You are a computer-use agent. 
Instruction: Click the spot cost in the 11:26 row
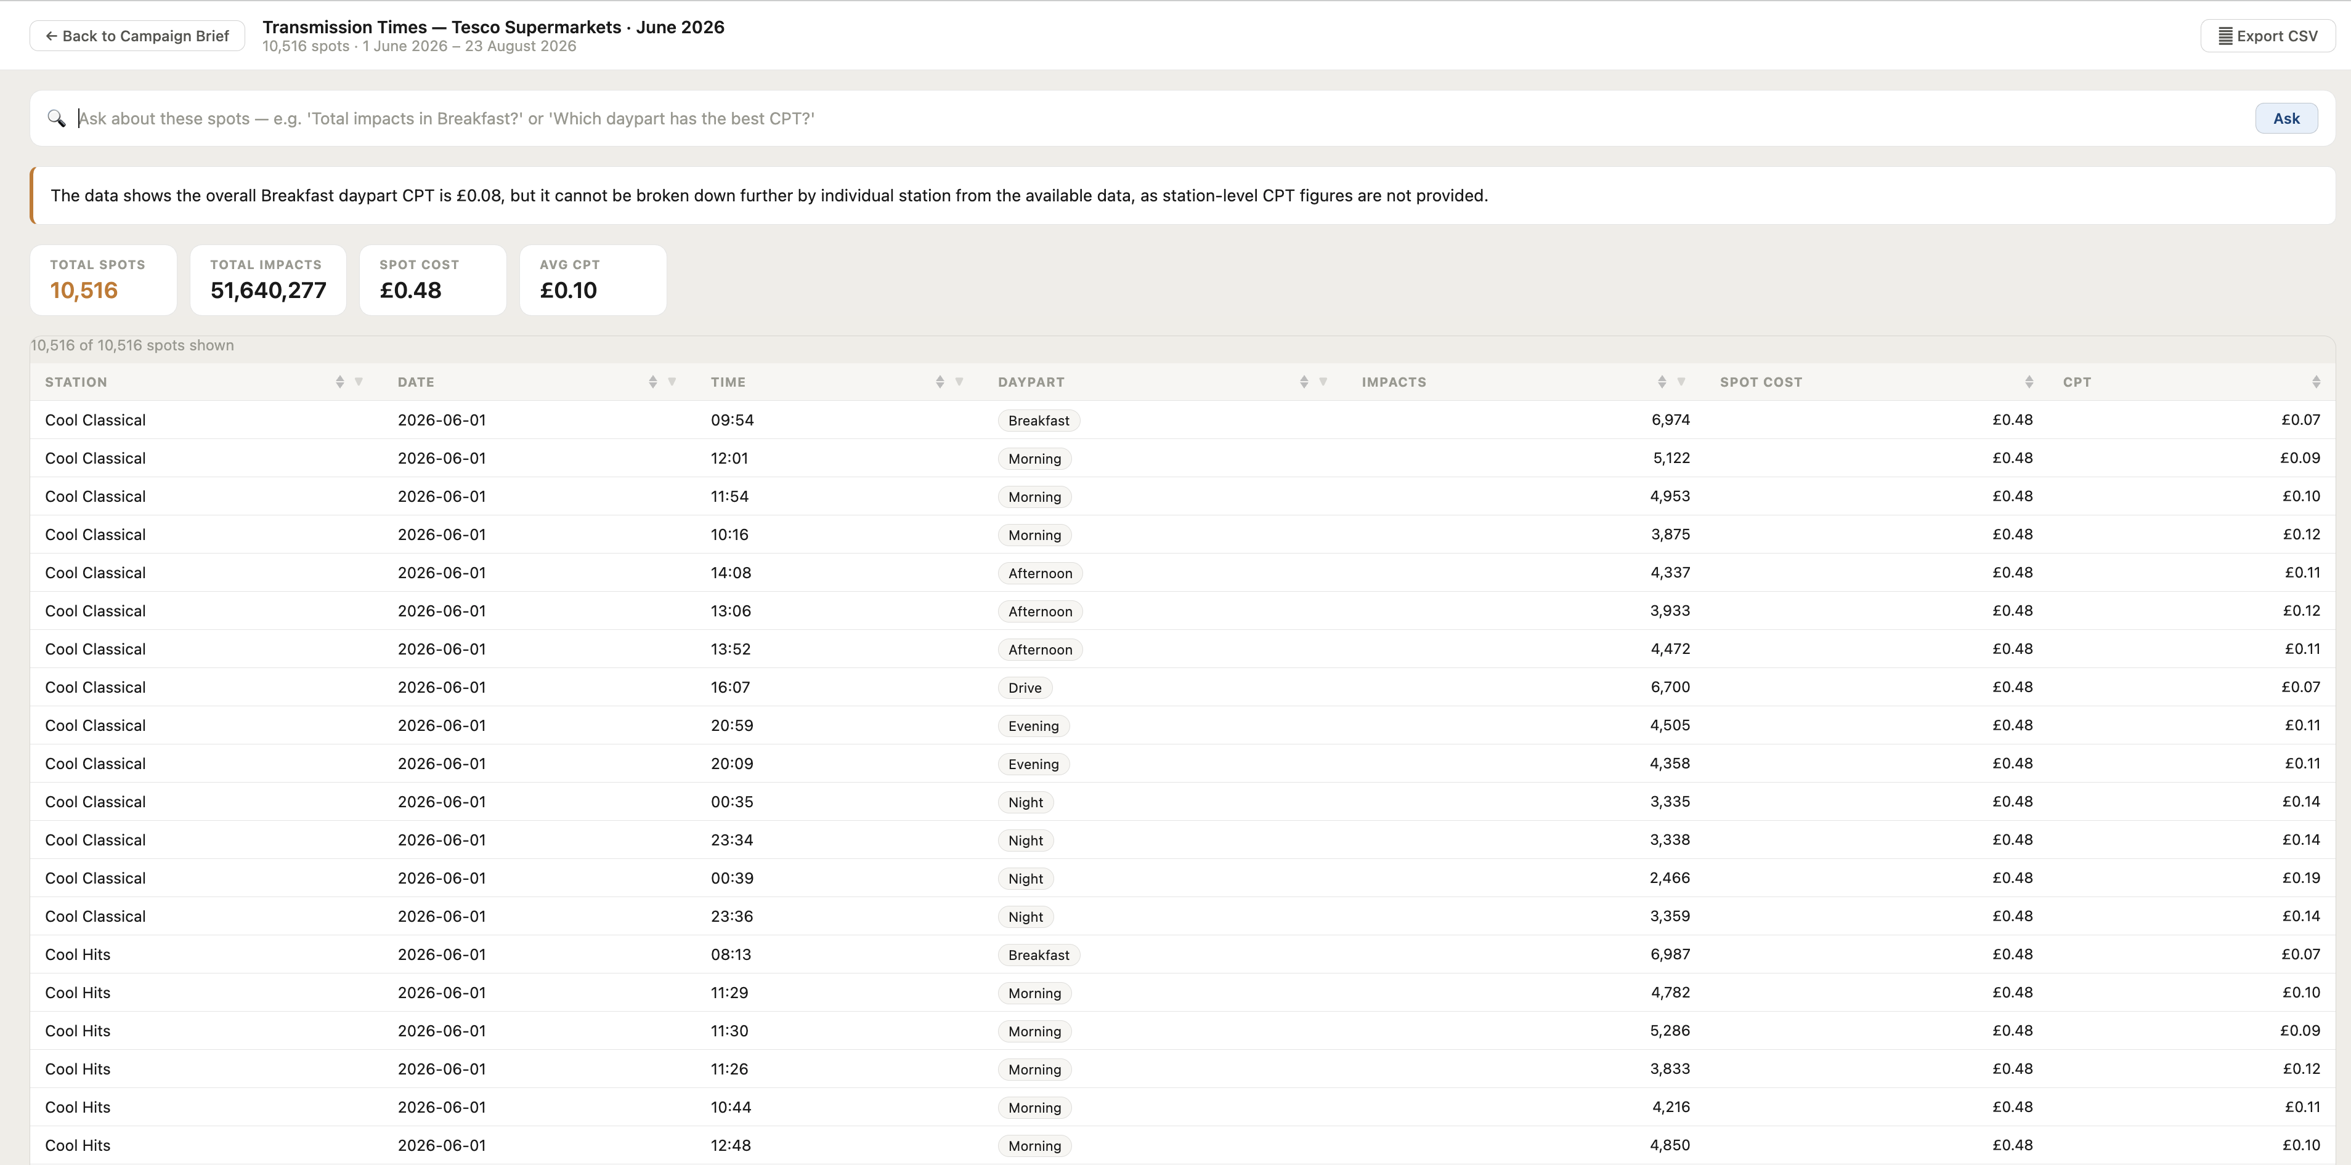click(2012, 1069)
